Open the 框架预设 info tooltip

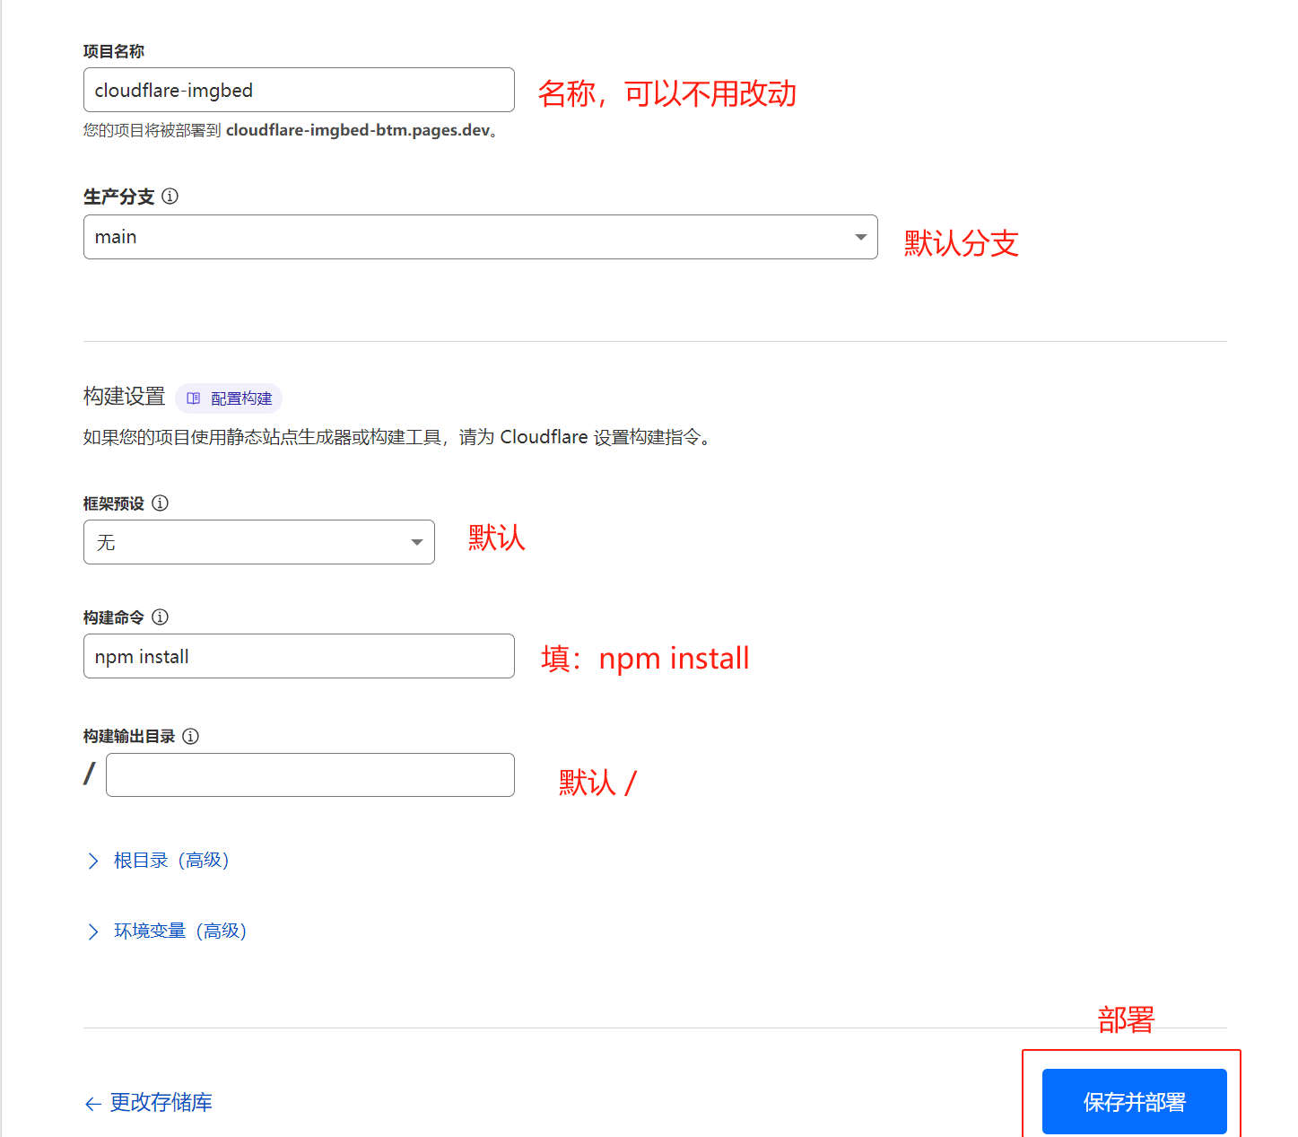pos(160,503)
